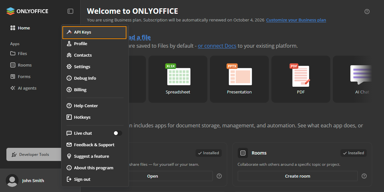The width and height of the screenshot is (384, 192).
Task: Sign out of the account
Action: click(94, 179)
